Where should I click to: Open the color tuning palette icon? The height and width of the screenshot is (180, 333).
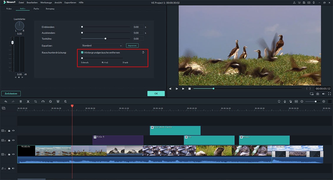click(50, 101)
